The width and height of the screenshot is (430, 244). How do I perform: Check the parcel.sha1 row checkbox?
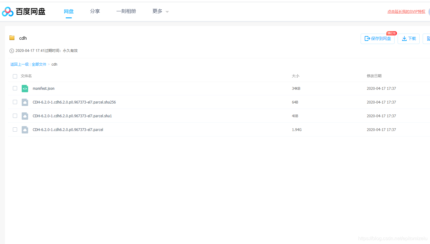(x=15, y=116)
